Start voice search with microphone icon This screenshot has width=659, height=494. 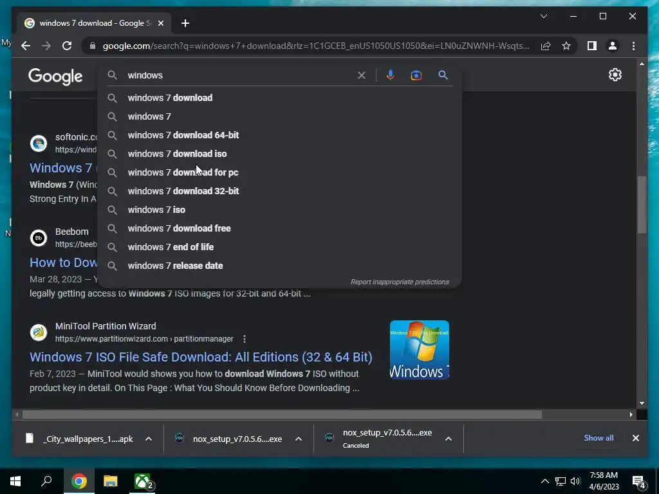(x=391, y=75)
